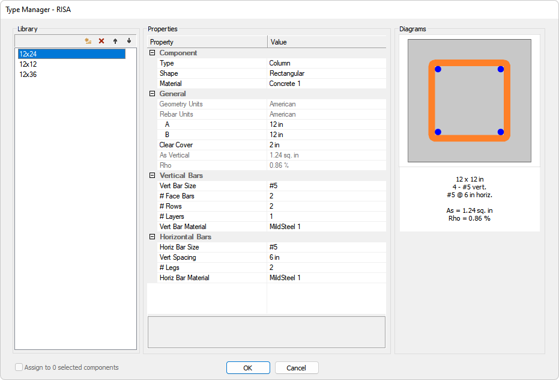559x380 pixels.
Task: Click the Cancel button
Action: tap(297, 368)
